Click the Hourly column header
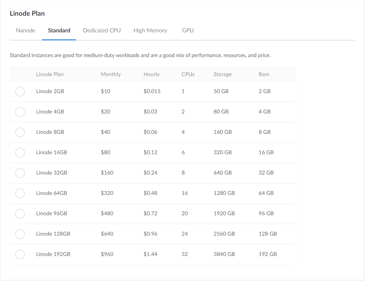Image resolution: width=365 pixels, height=281 pixels. 151,74
